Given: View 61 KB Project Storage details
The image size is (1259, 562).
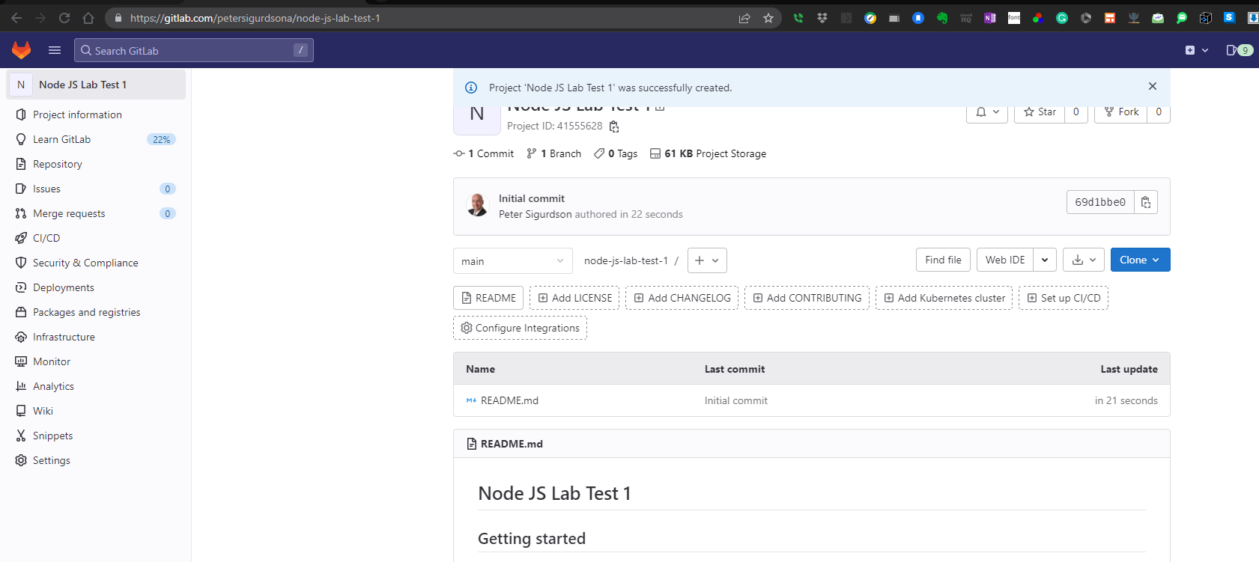Looking at the screenshot, I should [x=708, y=153].
